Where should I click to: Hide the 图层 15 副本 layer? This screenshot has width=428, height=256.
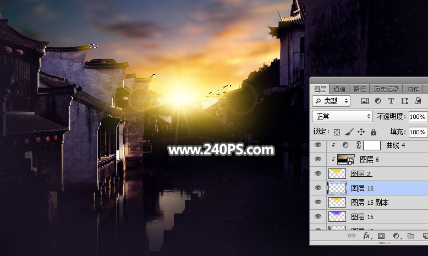[318, 202]
